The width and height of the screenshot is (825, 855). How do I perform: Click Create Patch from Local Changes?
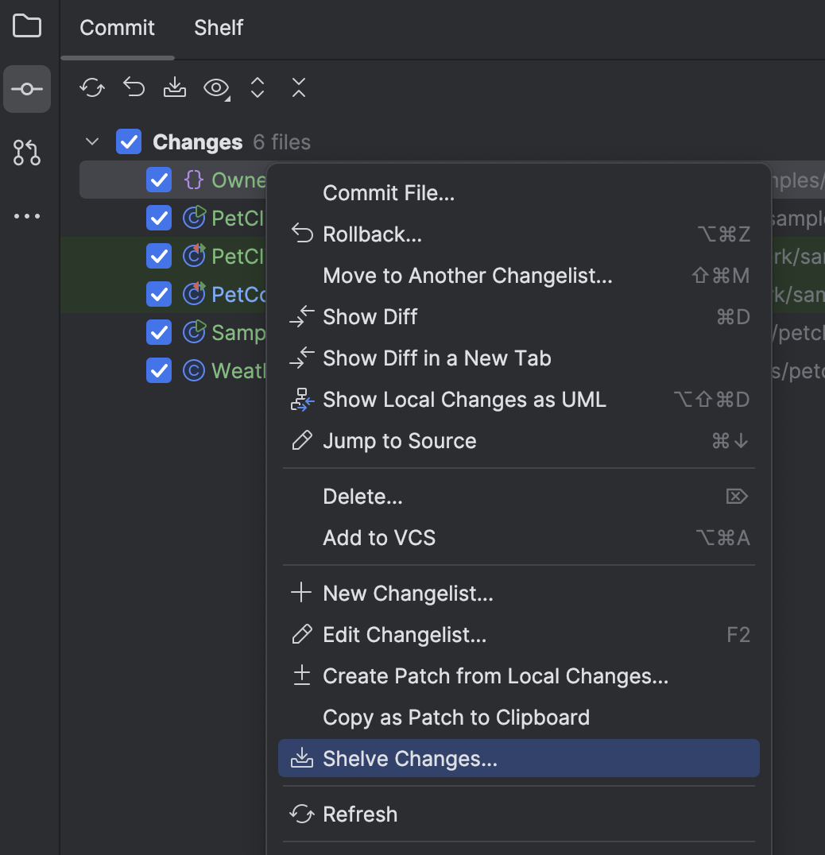coord(495,675)
